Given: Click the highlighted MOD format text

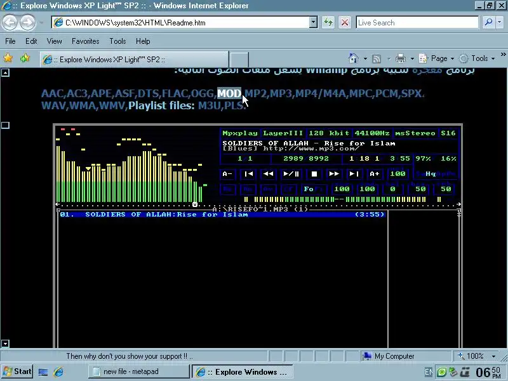Looking at the screenshot, I should (x=229, y=93).
